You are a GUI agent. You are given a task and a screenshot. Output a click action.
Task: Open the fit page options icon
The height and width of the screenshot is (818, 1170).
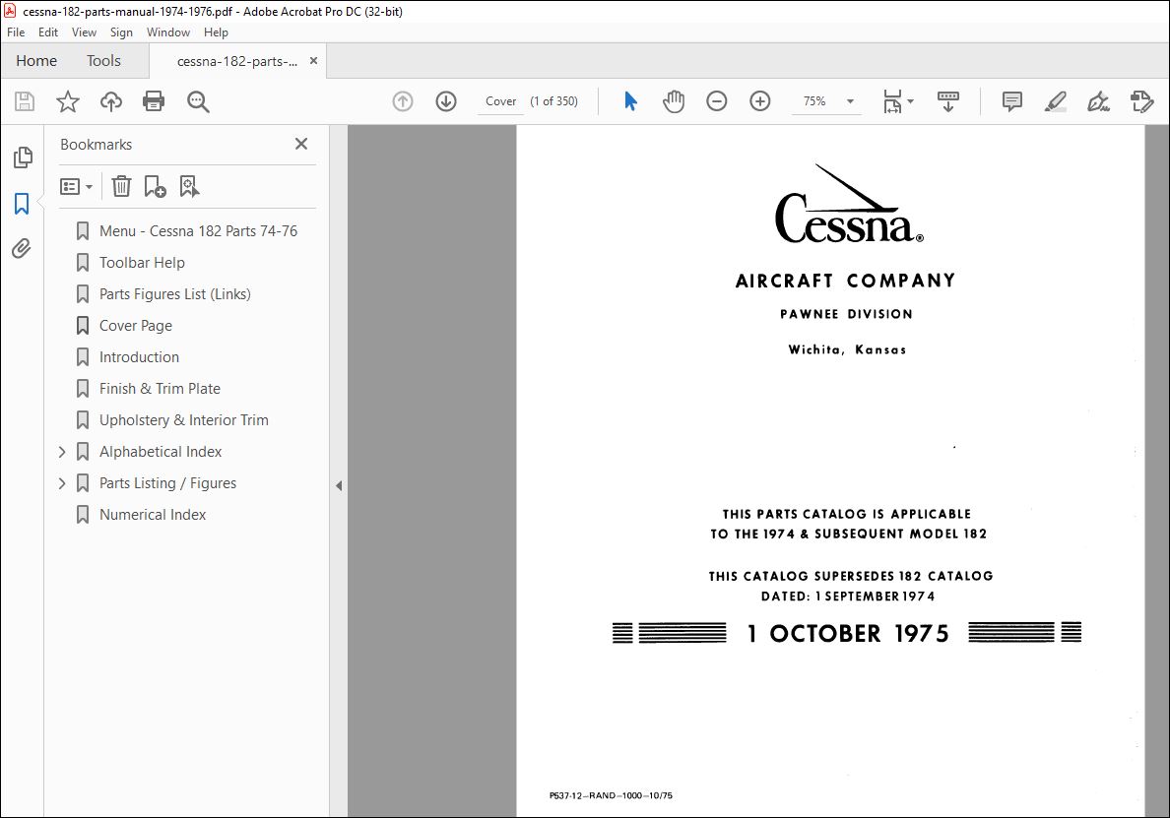tap(897, 101)
